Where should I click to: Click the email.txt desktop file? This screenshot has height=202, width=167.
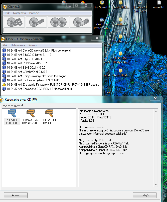tap(159, 5)
